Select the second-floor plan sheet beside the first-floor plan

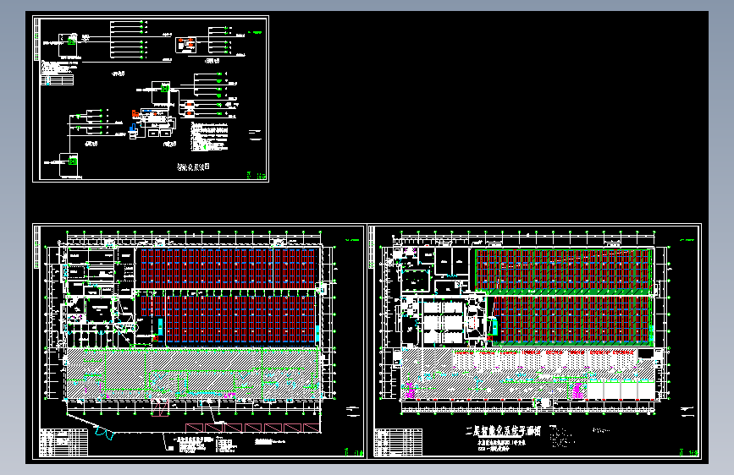click(x=534, y=341)
